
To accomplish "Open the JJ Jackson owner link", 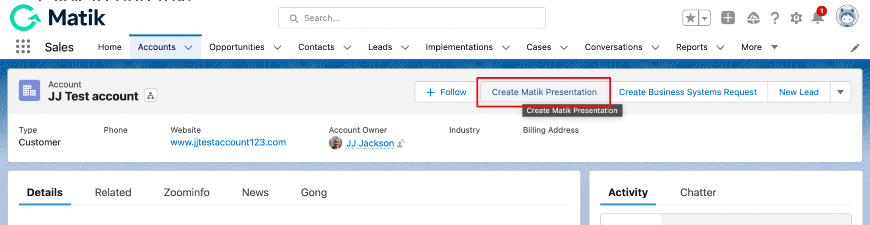I will pos(370,143).
